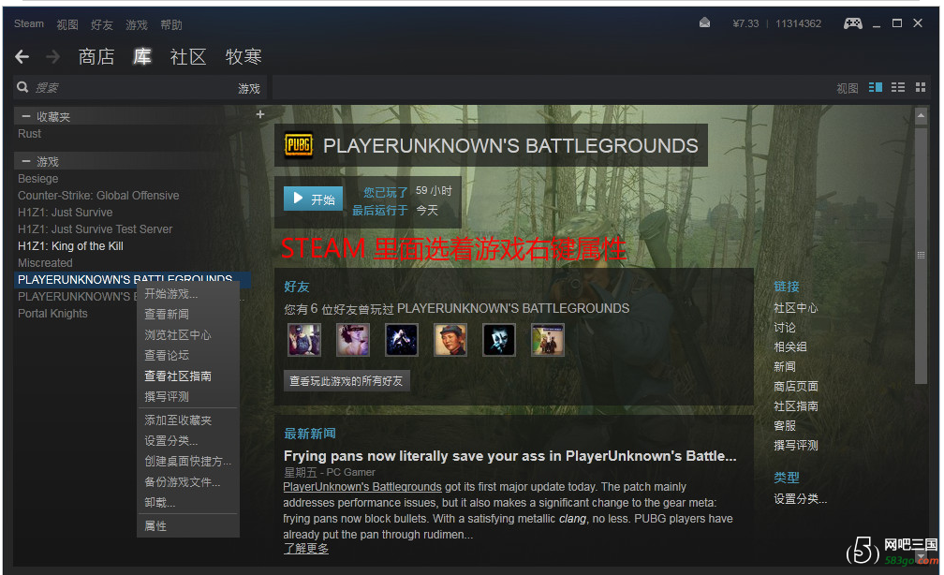
Task: Open the 了解更多 read more link
Action: click(306, 549)
